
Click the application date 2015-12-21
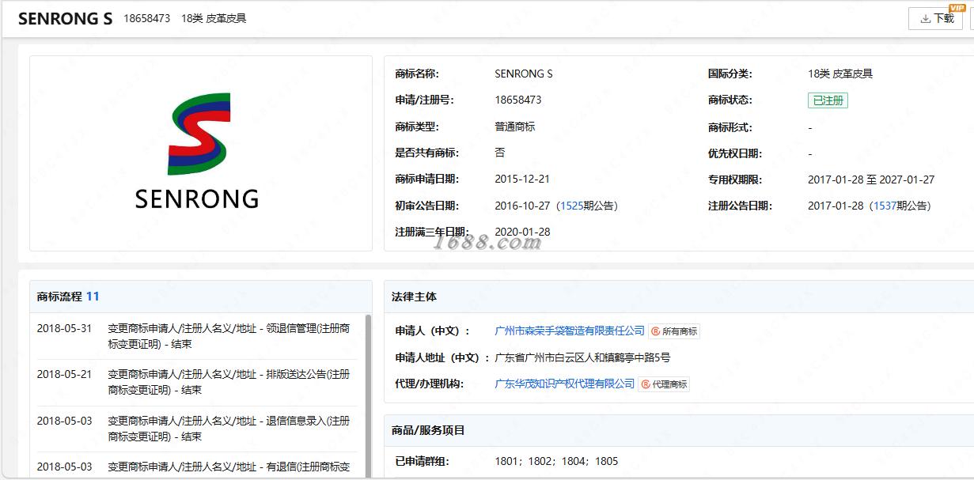tap(522, 180)
